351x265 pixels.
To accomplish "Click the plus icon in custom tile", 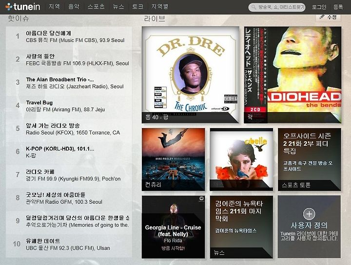I will click(x=309, y=214).
